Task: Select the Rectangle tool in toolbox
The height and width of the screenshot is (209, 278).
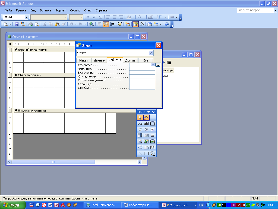Action: coord(146,153)
